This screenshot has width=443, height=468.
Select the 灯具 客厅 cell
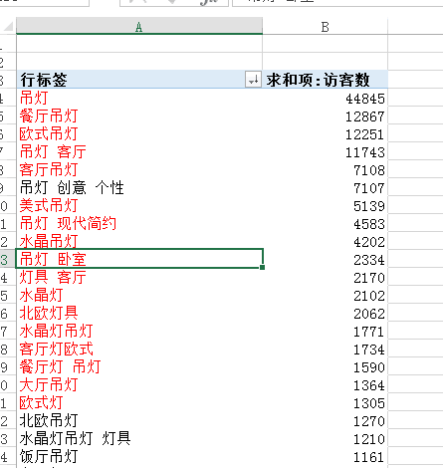click(x=139, y=277)
